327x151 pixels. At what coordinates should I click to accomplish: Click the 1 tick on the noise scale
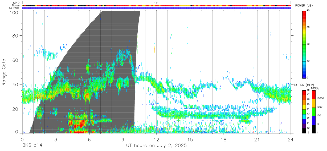point(317,132)
